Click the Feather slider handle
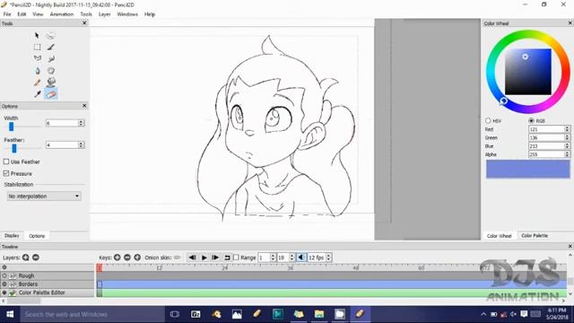 point(14,148)
